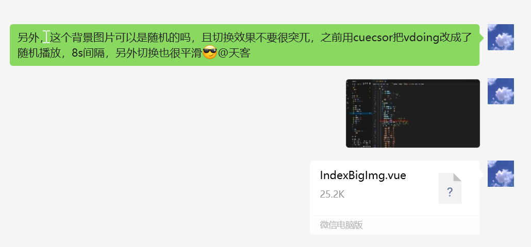Viewport: 531px width, 247px height.
Task: Open the IndexBigImg.vue file attachment
Action: coord(394,197)
